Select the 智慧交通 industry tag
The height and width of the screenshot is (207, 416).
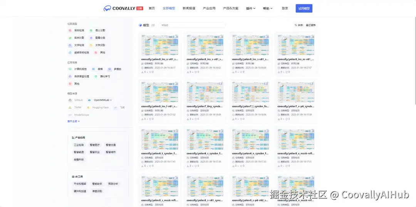click(111, 145)
